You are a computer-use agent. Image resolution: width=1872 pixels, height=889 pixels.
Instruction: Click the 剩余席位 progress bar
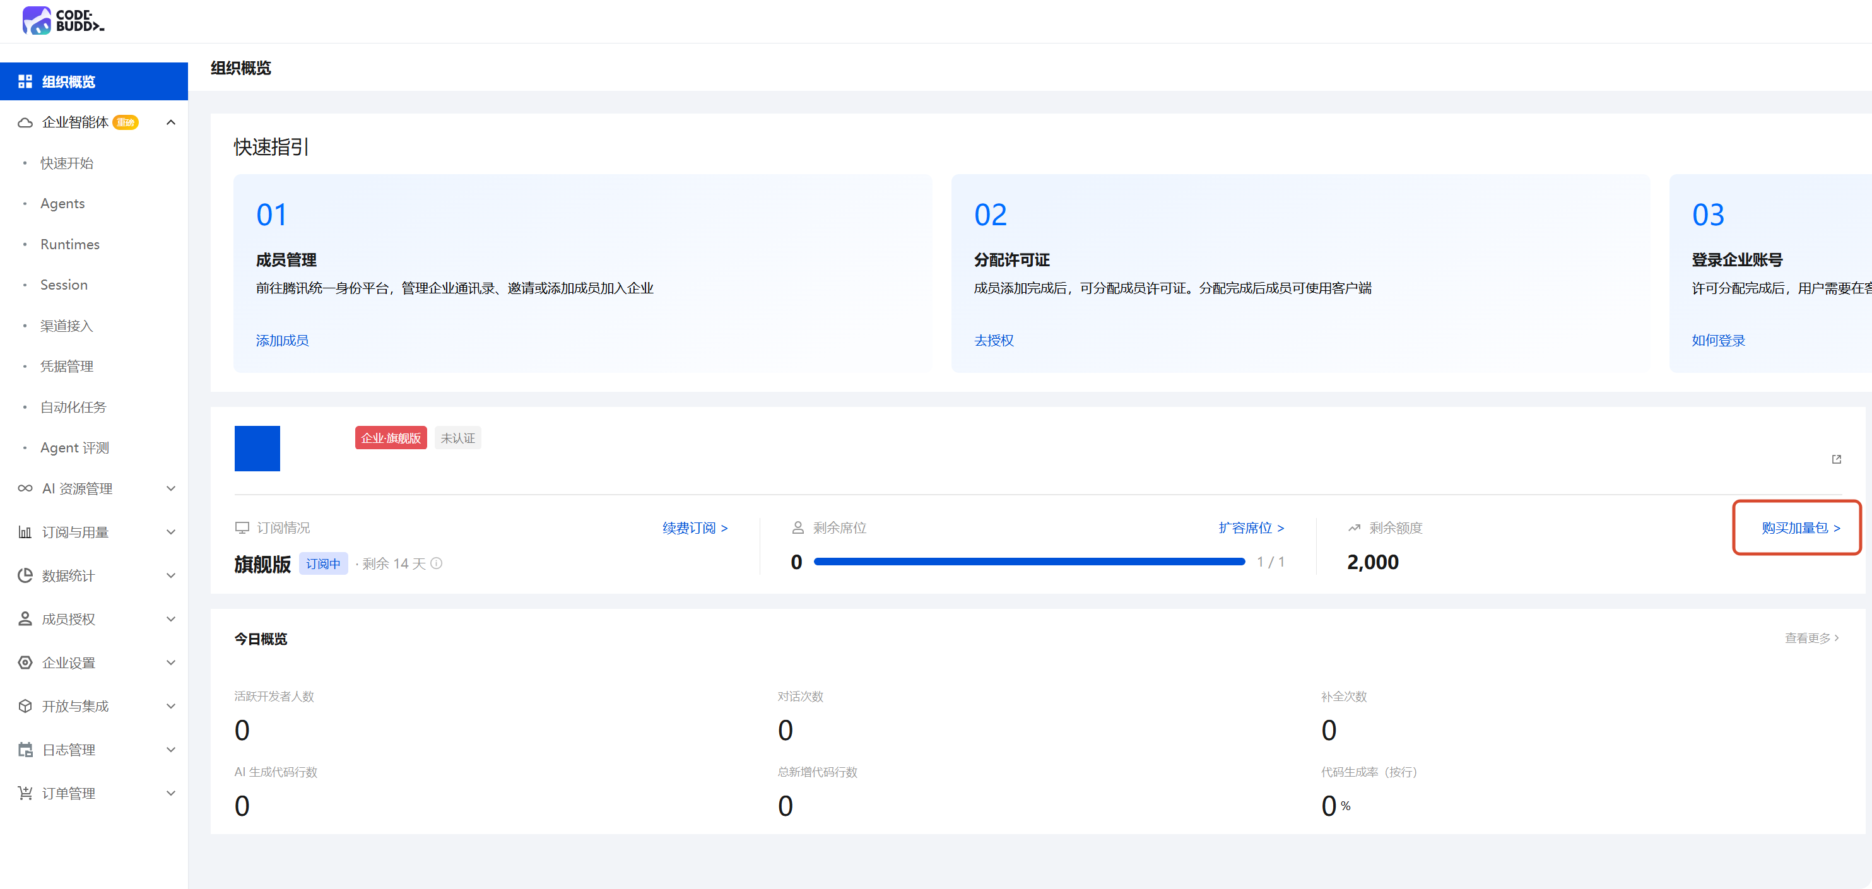1029,562
